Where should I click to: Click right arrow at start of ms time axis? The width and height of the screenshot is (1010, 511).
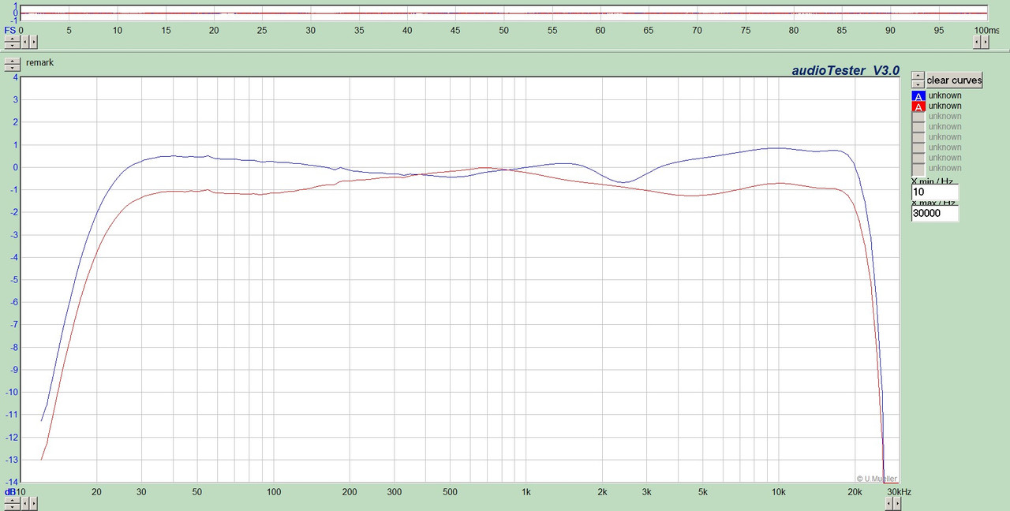pyautogui.click(x=34, y=42)
